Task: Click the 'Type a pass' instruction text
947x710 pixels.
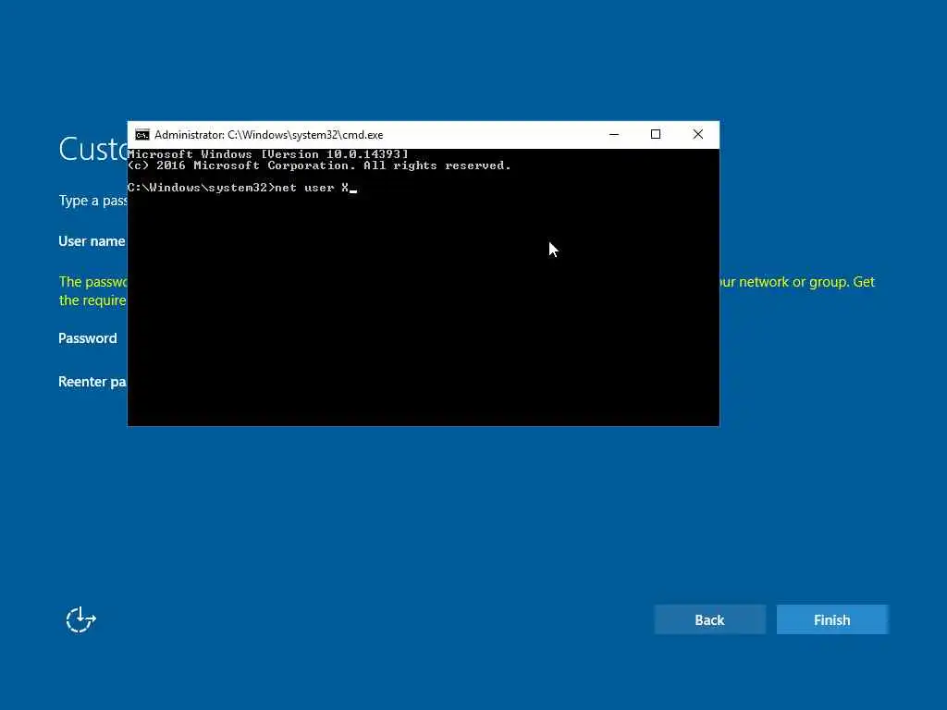Action: [93, 201]
